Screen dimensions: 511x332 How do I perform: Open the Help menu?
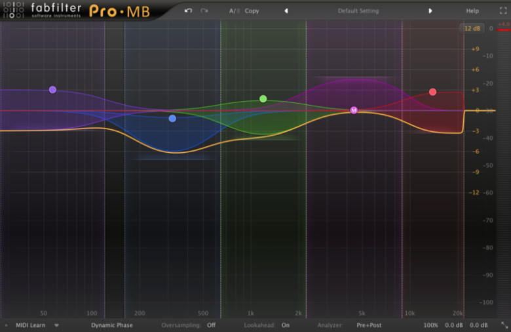point(472,10)
